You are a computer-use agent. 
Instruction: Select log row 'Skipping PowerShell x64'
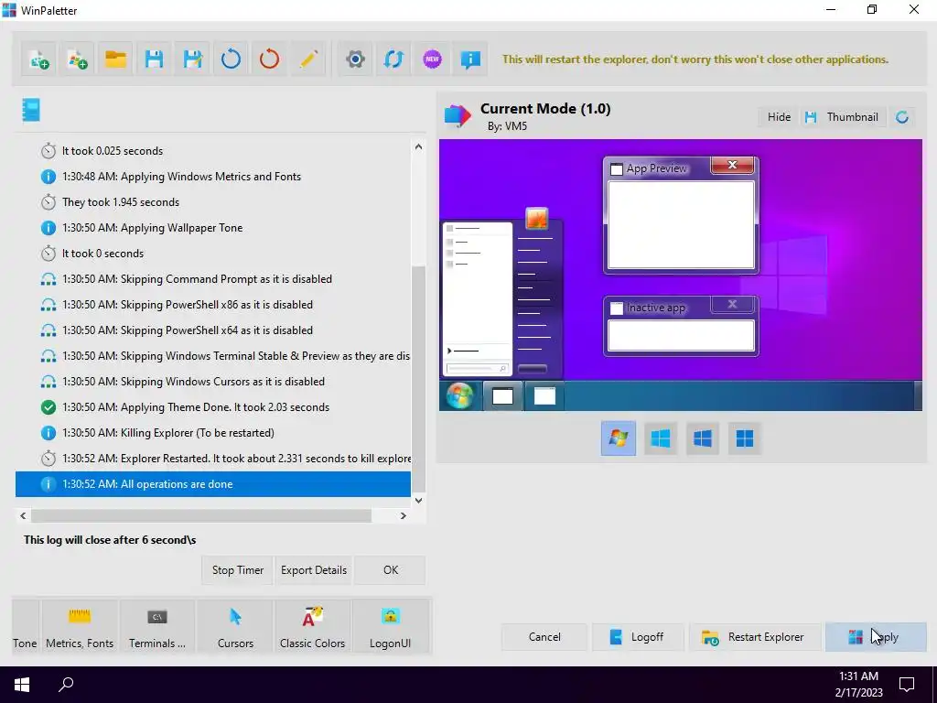click(x=212, y=330)
